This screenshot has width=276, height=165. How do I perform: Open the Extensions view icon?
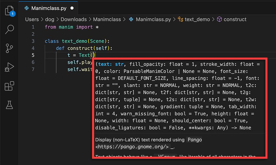point(9,86)
